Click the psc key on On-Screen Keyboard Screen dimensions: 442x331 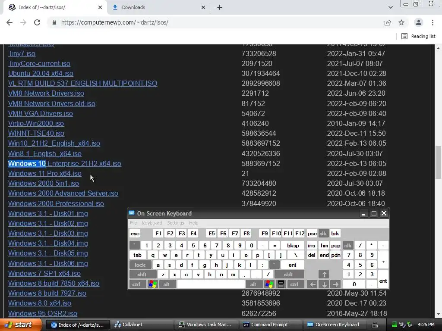(312, 233)
